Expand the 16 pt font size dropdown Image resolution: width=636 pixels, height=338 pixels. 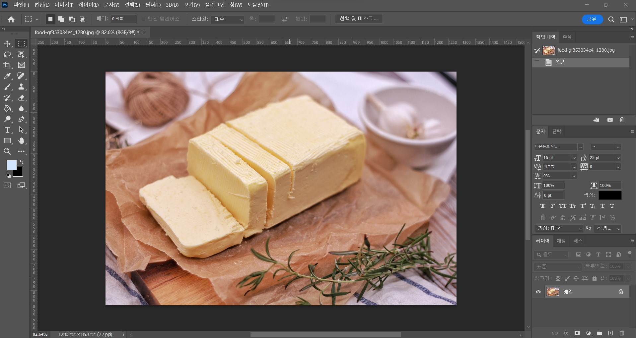pos(574,158)
